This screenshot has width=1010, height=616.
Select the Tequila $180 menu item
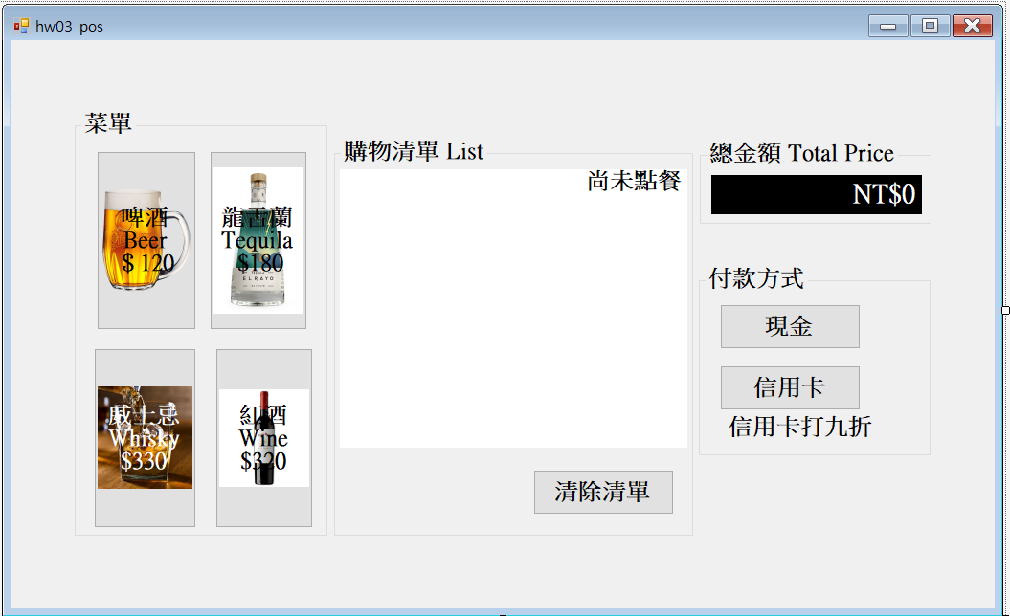tap(258, 240)
